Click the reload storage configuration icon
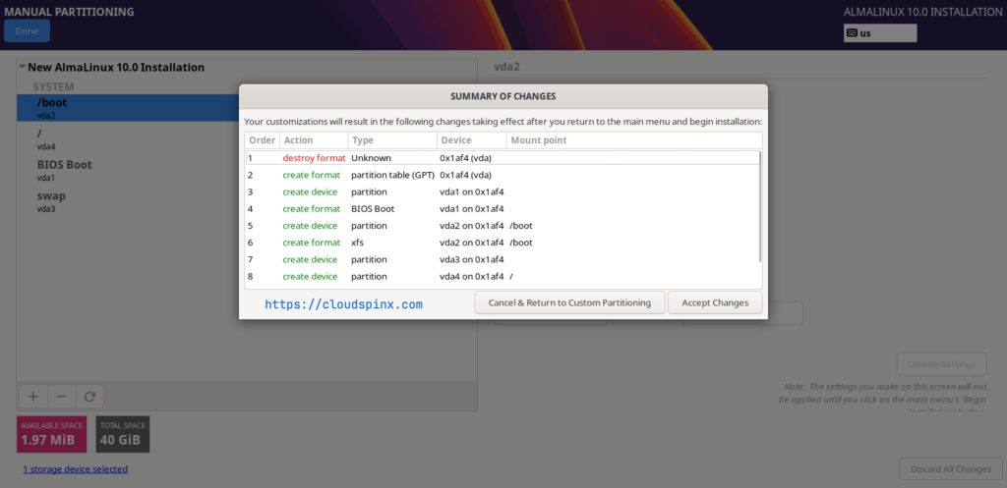This screenshot has width=1007, height=488. coord(89,397)
